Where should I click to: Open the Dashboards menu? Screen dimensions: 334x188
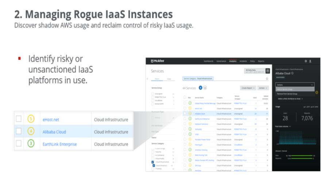click(208, 61)
